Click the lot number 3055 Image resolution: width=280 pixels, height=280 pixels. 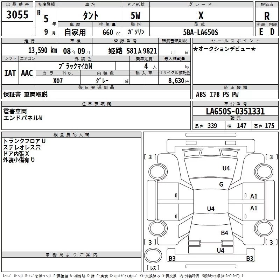coord(17,15)
